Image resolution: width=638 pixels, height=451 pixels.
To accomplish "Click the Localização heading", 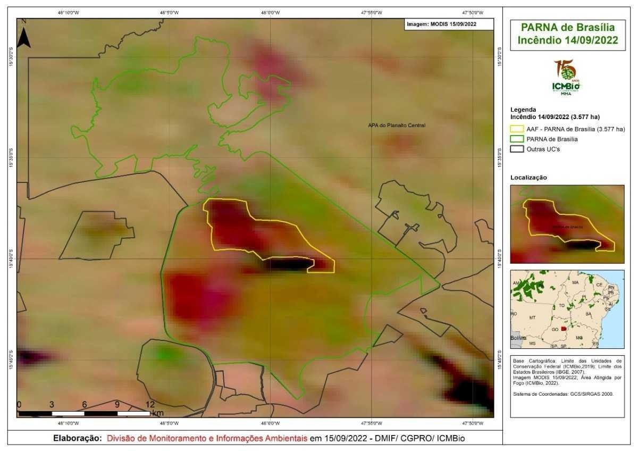I will (528, 177).
